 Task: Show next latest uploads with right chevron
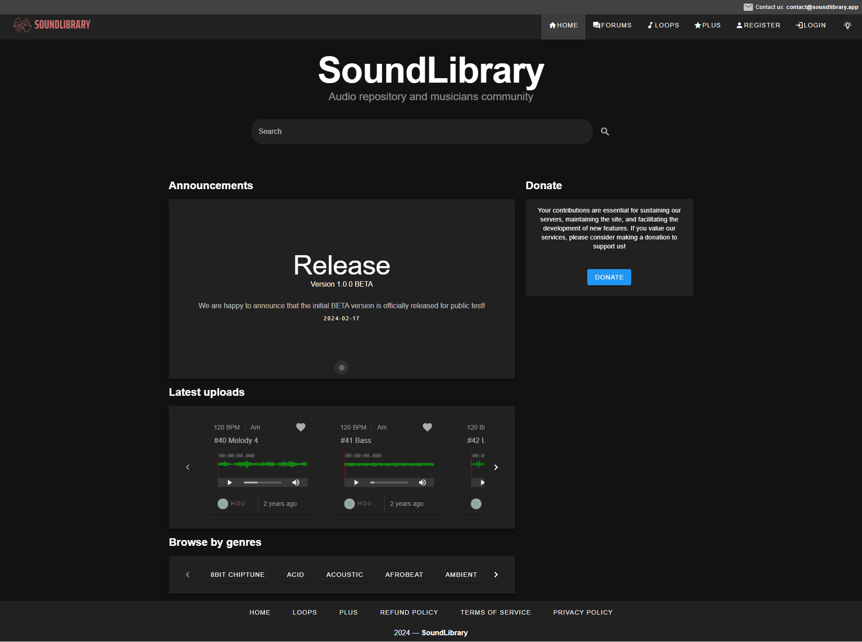496,467
